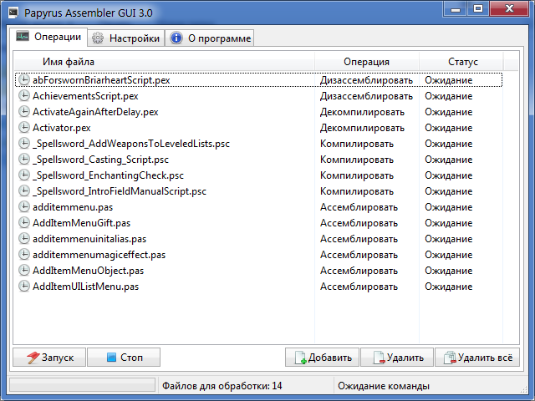
Task: Click the blue info icon on the О программе tab
Action: [x=176, y=38]
